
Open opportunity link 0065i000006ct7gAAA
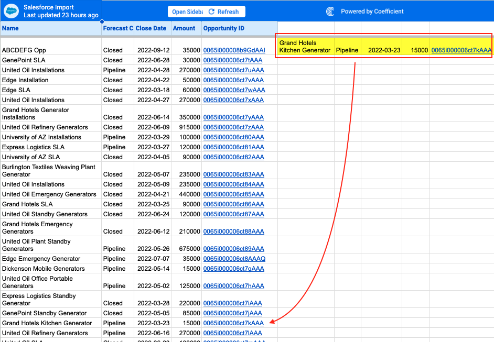coord(234,269)
